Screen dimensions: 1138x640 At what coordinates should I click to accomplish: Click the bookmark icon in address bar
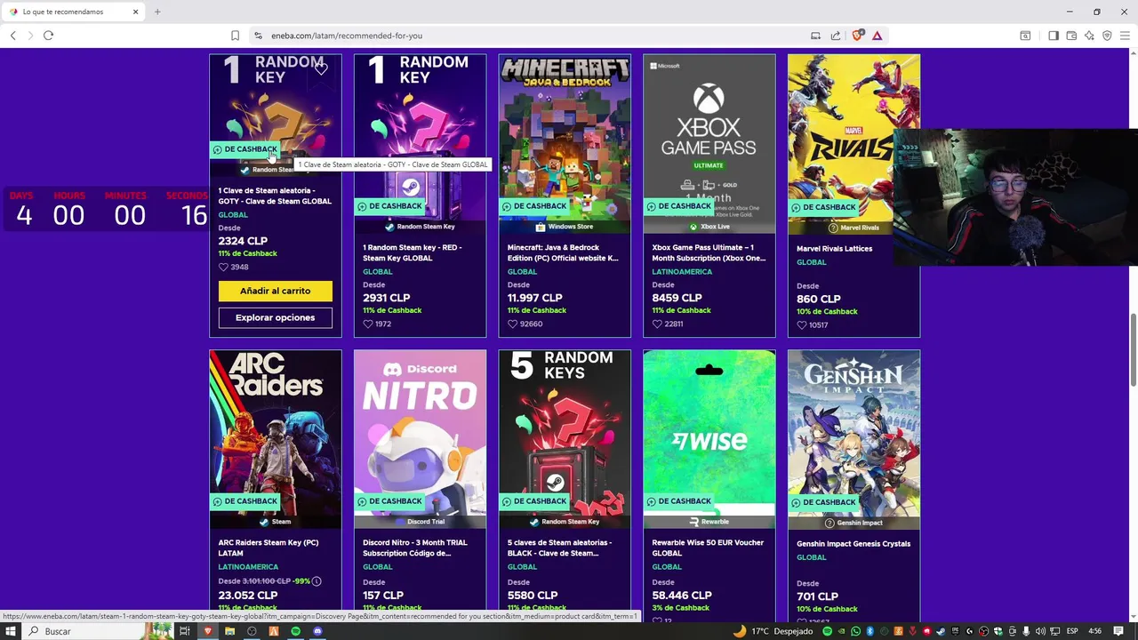(235, 36)
